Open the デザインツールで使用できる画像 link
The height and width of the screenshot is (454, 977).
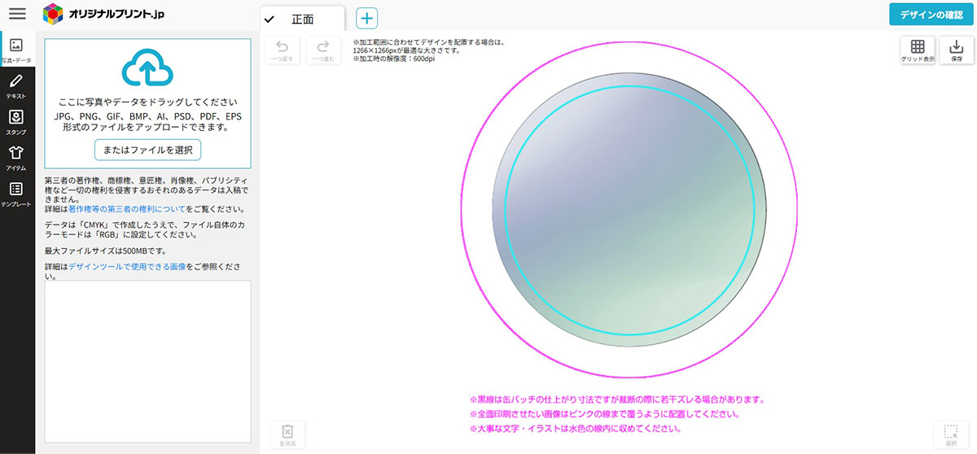[x=128, y=266]
